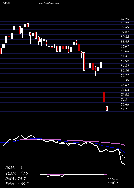Select the 69.1 price level label
Viewport: 134px width, 188px height.
point(124,109)
